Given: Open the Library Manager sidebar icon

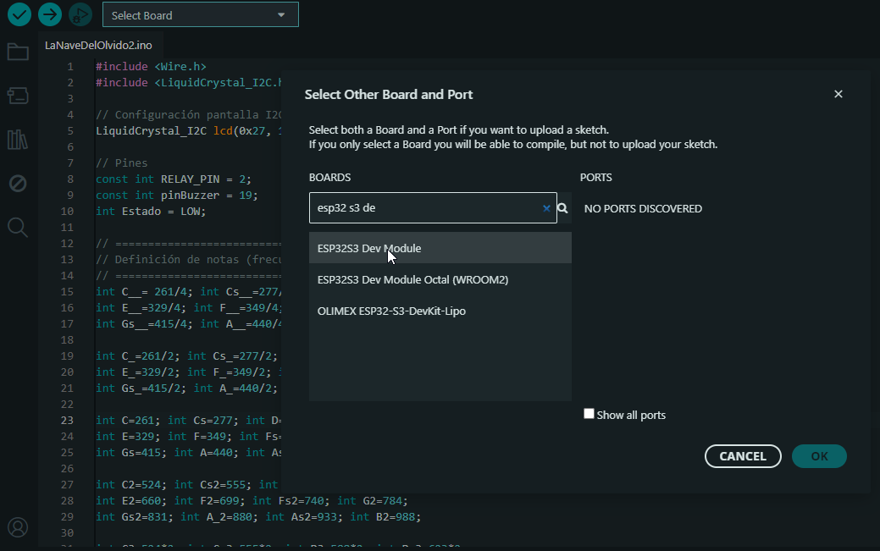Looking at the screenshot, I should [18, 139].
